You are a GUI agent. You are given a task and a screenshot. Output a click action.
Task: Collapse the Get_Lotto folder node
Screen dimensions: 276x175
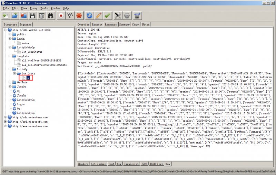coord(14,73)
